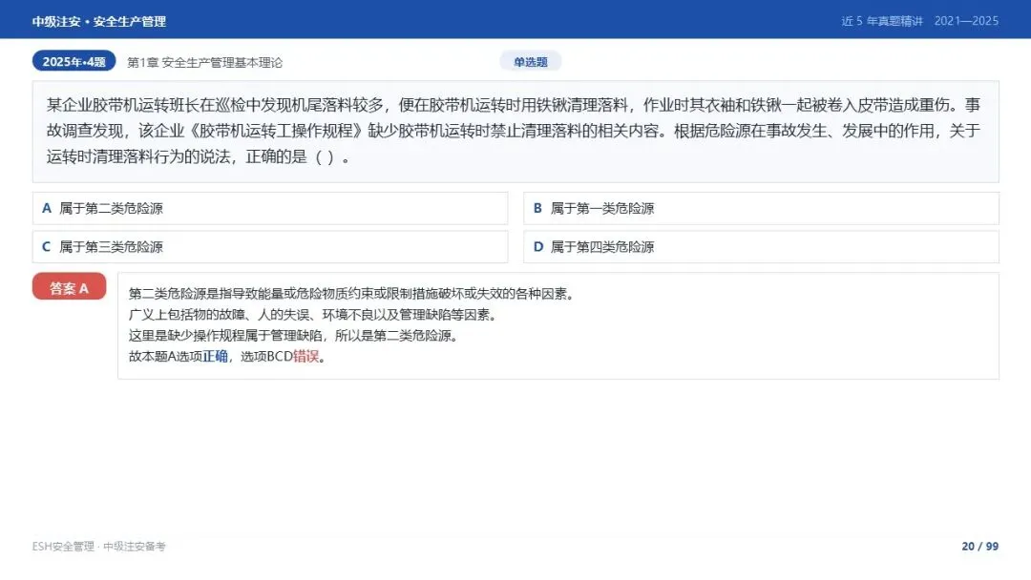
Task: Click the question stem starting 某企业胶带机运转班长
Action: [x=515, y=132]
